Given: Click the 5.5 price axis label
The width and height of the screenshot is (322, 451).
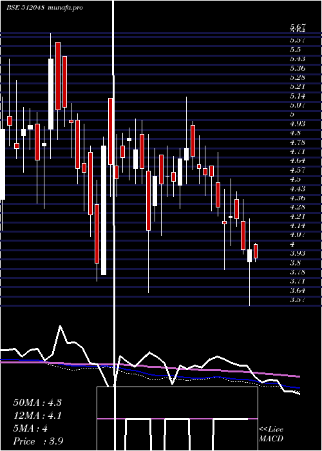Looking at the screenshot, I should (295, 50).
